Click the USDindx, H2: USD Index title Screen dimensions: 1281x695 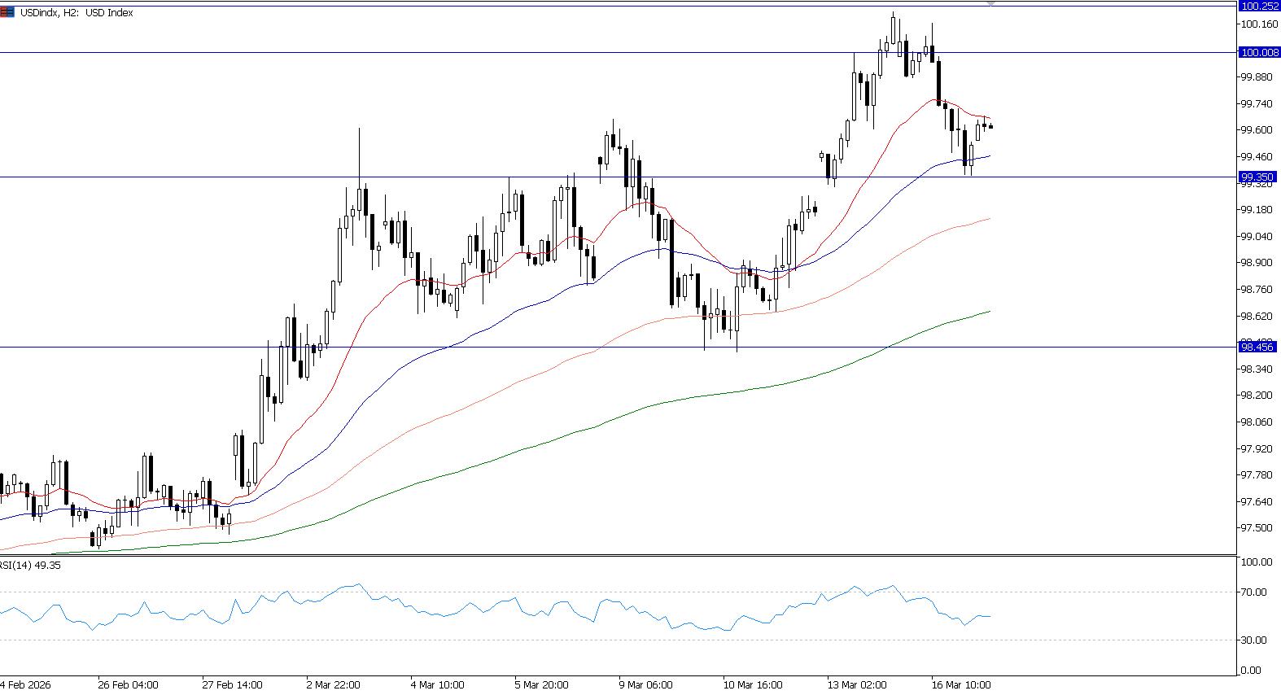tap(77, 13)
